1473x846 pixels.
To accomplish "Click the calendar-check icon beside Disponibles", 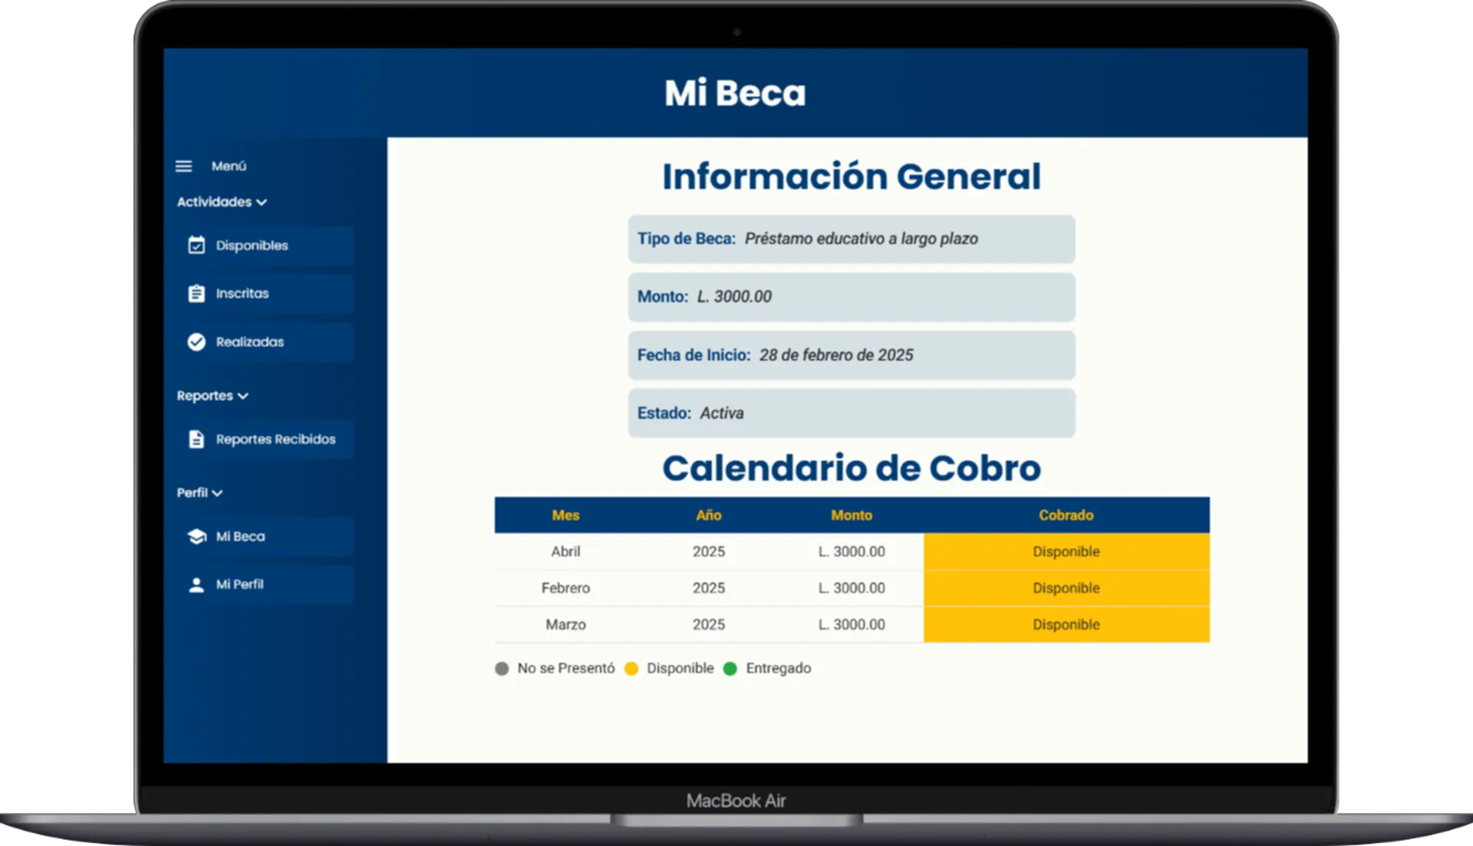I will point(196,245).
